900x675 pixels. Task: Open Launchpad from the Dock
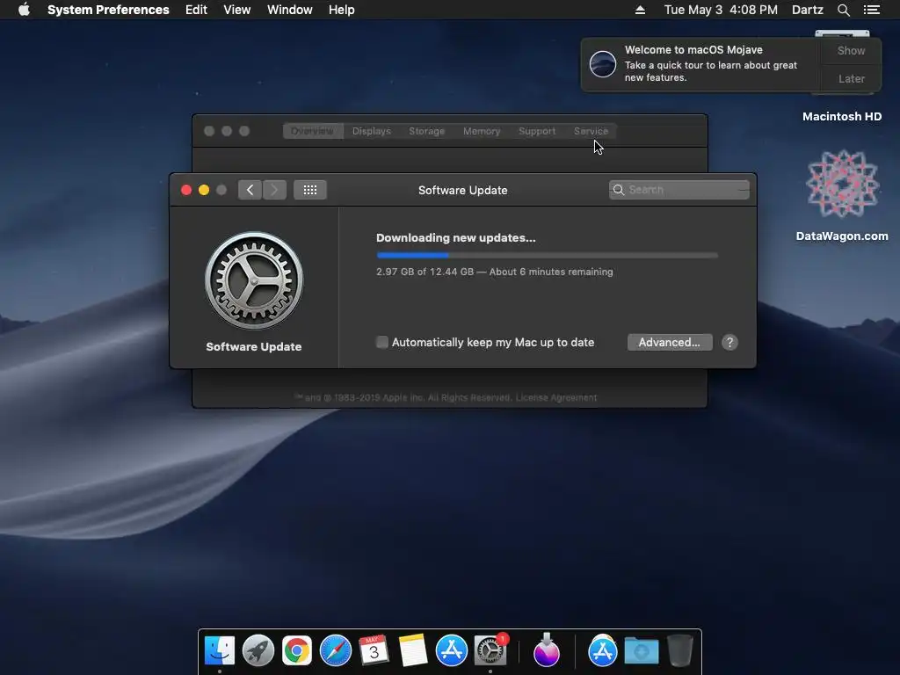coord(258,651)
